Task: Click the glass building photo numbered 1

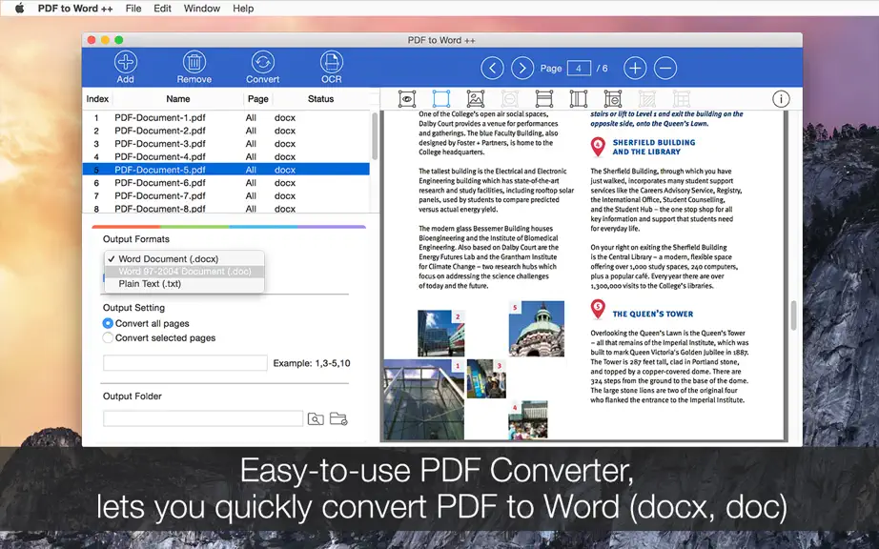Action: pos(423,400)
